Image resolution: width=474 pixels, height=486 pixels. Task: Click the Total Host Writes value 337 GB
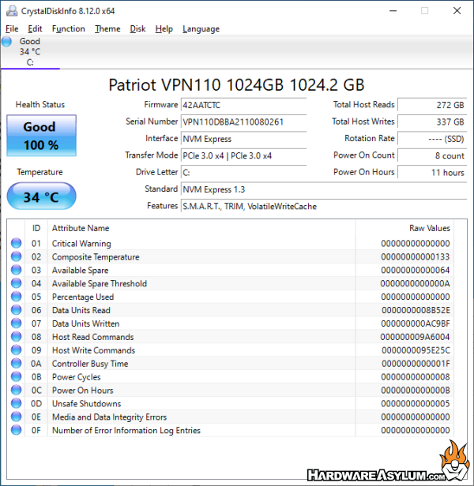coord(432,121)
